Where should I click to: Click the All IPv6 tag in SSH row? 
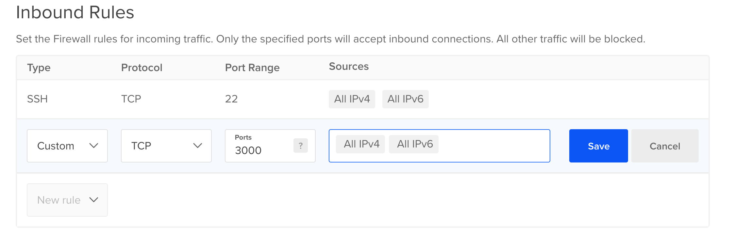pos(406,99)
